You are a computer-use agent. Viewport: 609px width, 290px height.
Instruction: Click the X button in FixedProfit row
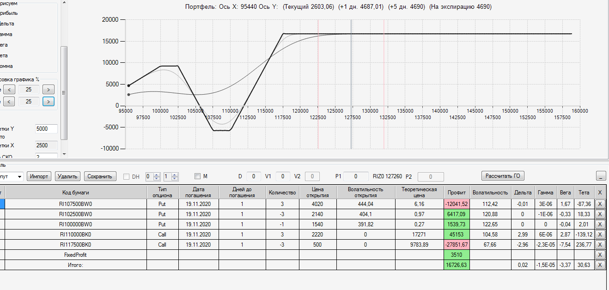(600, 254)
